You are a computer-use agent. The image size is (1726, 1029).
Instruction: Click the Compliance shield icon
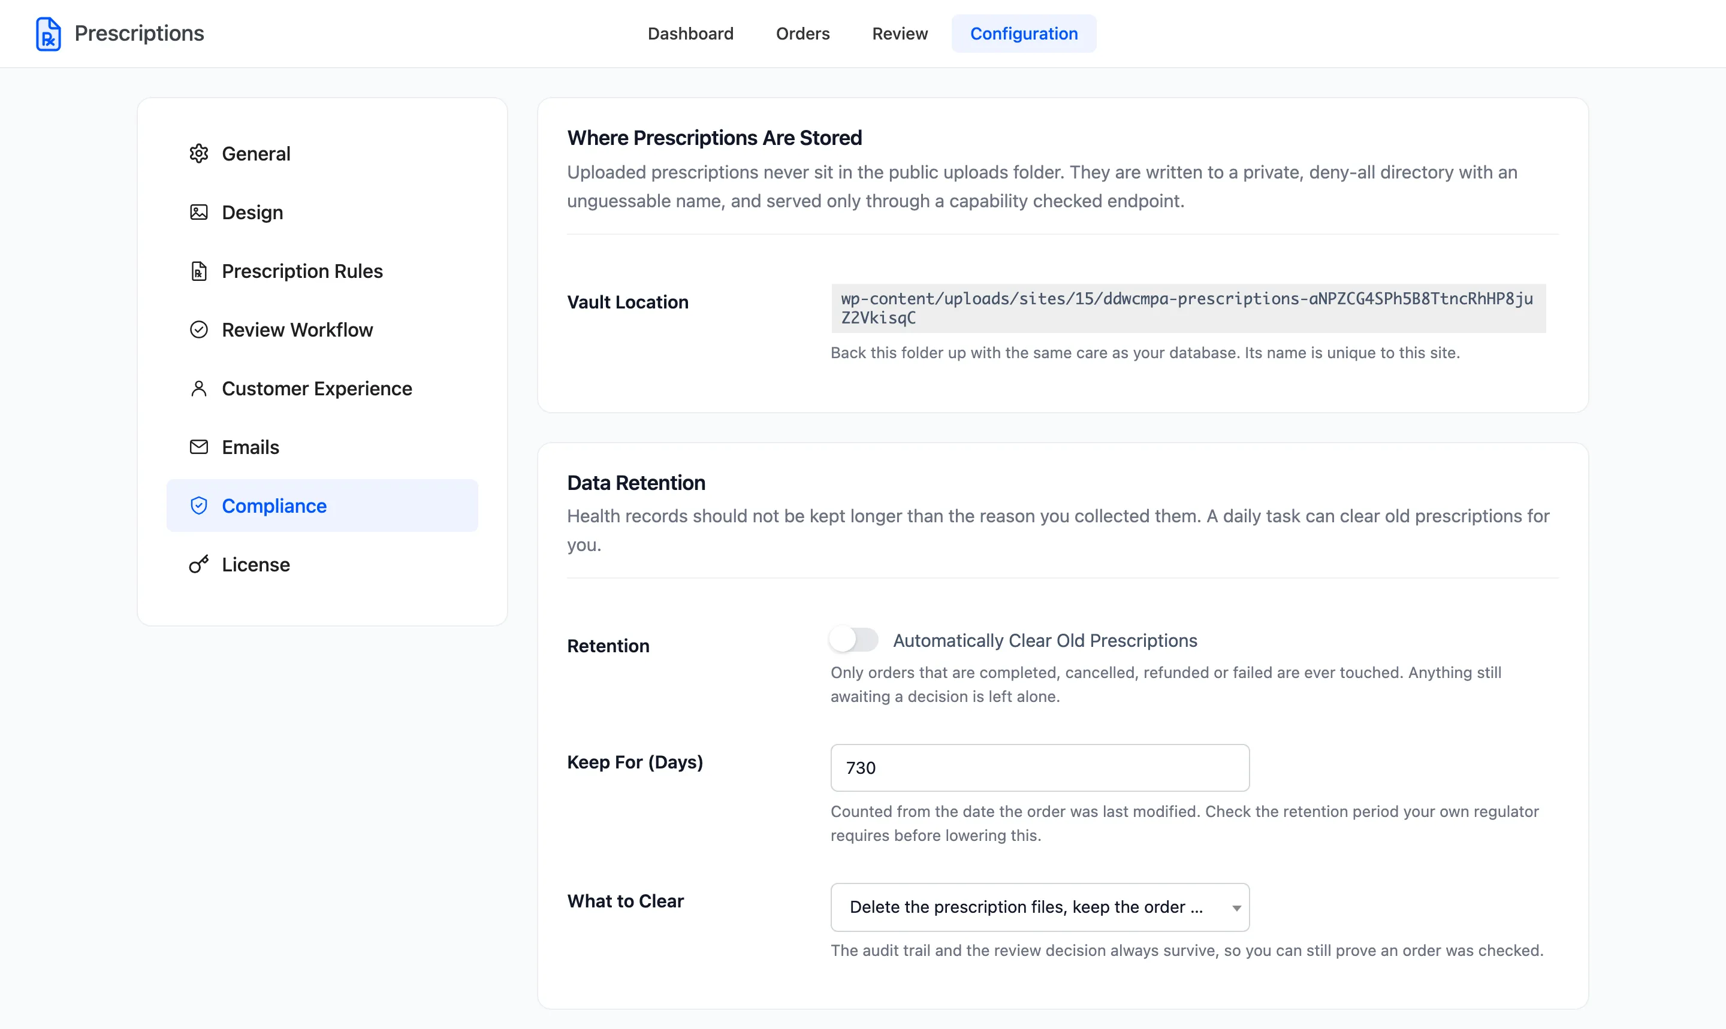198,506
